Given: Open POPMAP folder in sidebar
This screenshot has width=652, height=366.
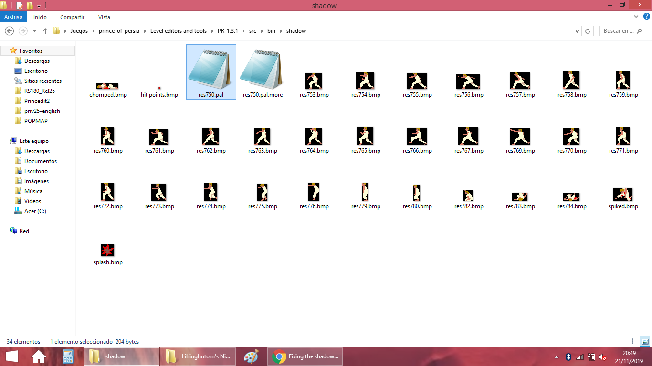Looking at the screenshot, I should tap(36, 121).
